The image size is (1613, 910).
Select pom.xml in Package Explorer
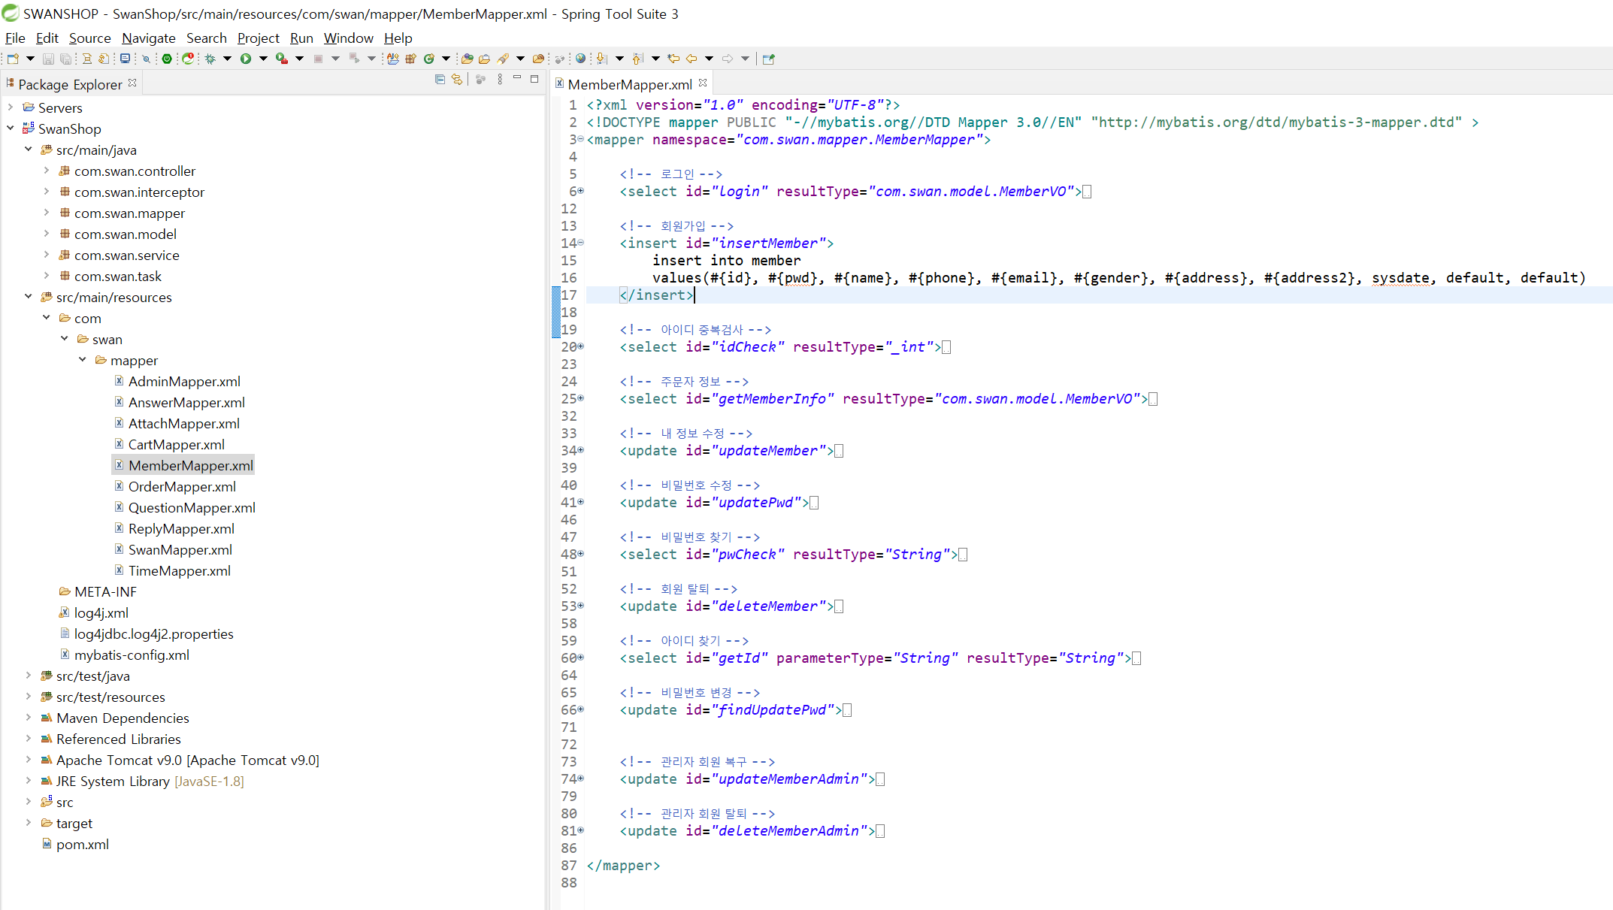(82, 845)
